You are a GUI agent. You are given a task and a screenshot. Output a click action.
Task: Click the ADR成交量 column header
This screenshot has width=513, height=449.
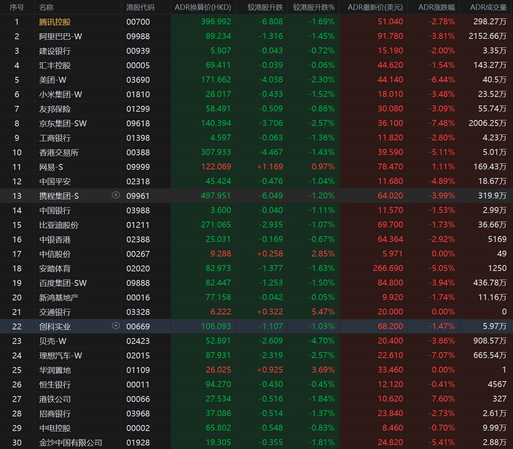click(488, 7)
